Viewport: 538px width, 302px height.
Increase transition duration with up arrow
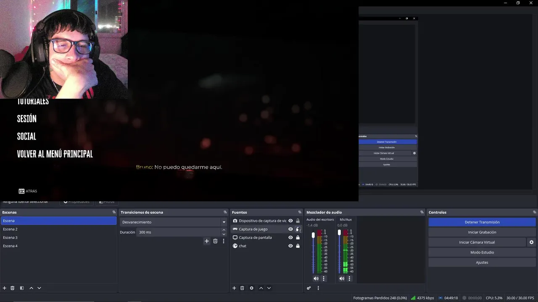click(x=224, y=230)
